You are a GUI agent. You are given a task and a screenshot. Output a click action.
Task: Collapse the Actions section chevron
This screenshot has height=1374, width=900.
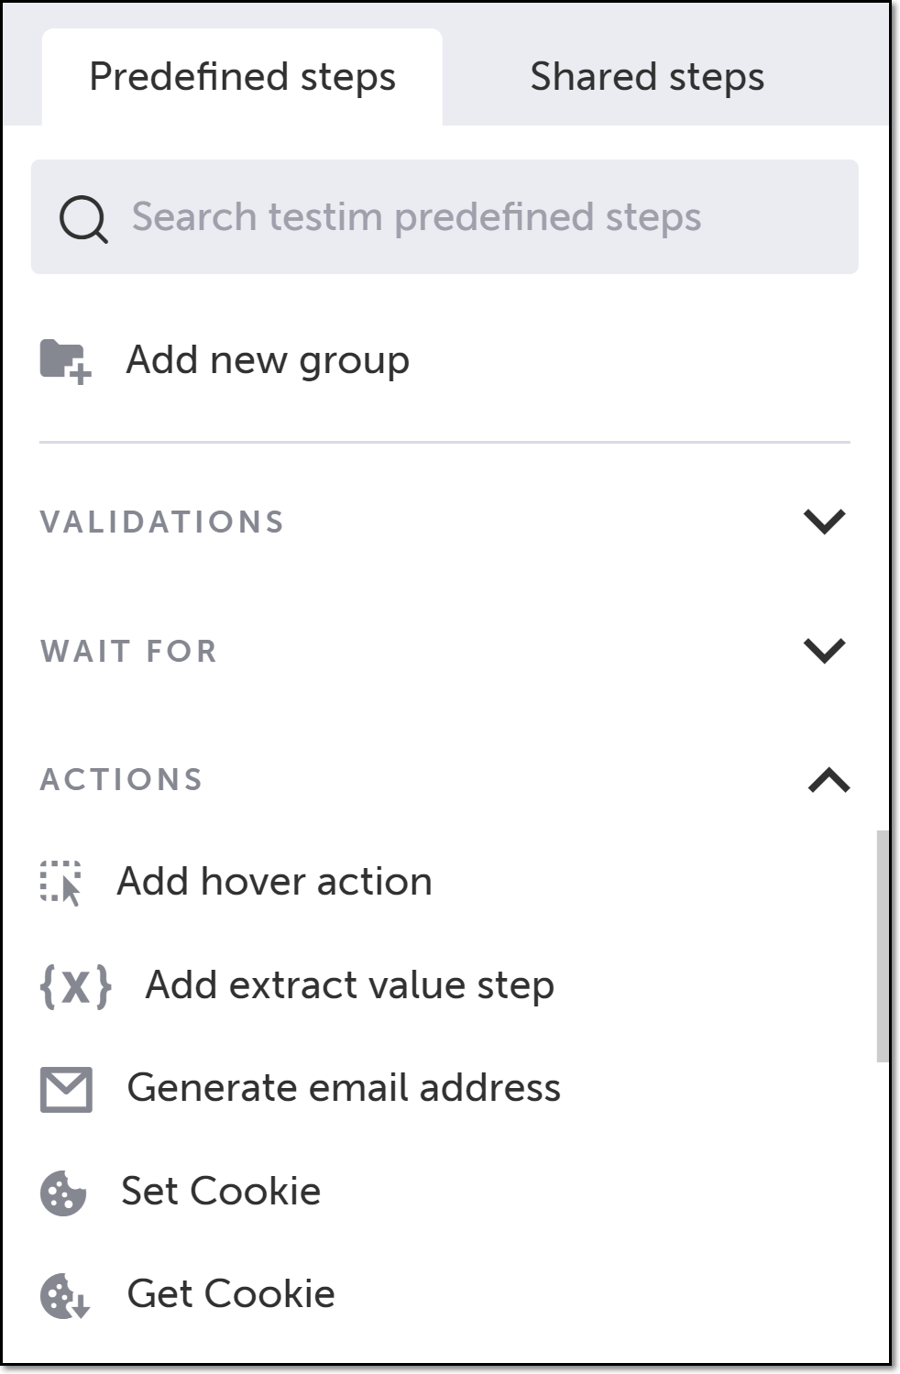[x=829, y=780]
